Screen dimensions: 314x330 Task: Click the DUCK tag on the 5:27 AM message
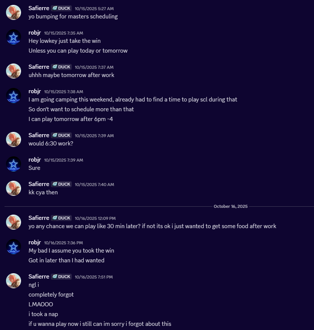[x=61, y=8]
